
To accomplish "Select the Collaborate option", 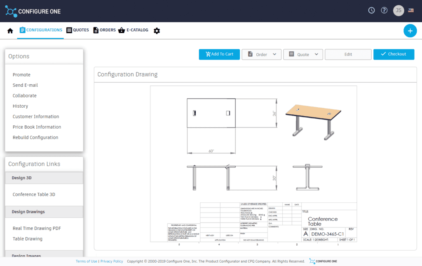I will [24, 95].
